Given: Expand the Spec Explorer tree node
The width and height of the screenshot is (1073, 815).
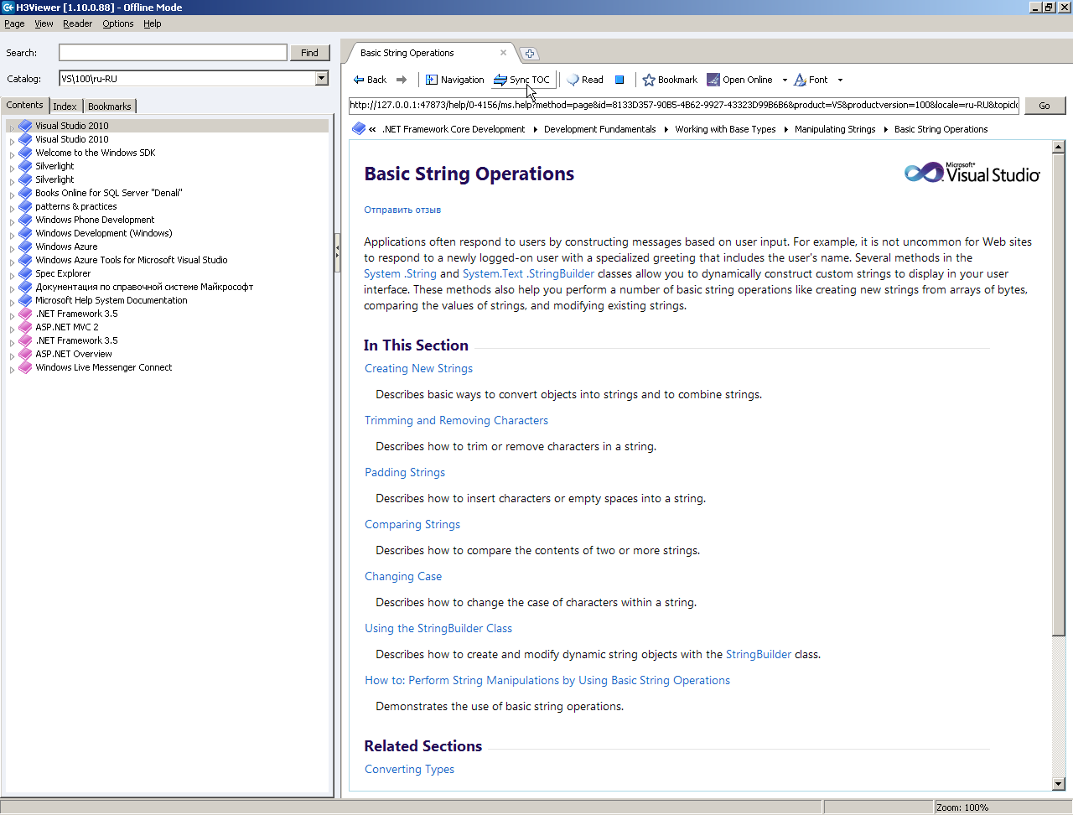Looking at the screenshot, I should (x=12, y=275).
